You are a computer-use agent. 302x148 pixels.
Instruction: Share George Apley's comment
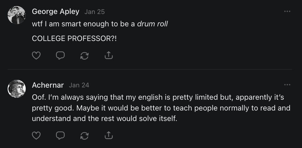(x=108, y=56)
